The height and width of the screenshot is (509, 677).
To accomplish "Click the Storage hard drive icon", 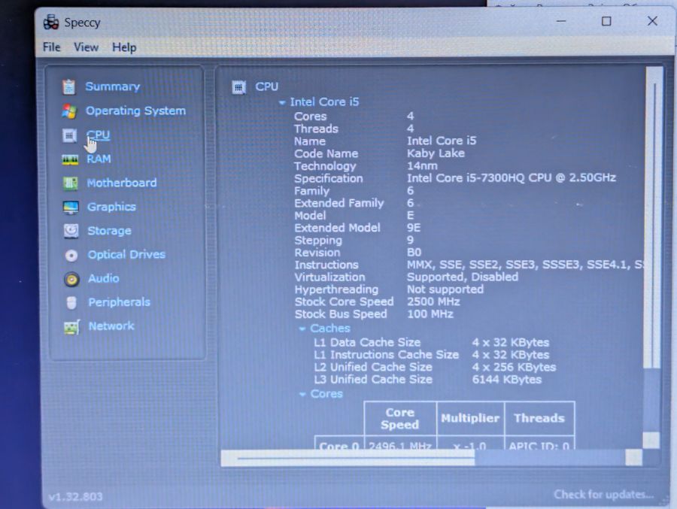I will coord(71,231).
